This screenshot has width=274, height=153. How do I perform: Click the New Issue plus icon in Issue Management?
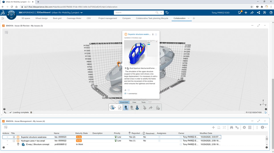[213, 127]
